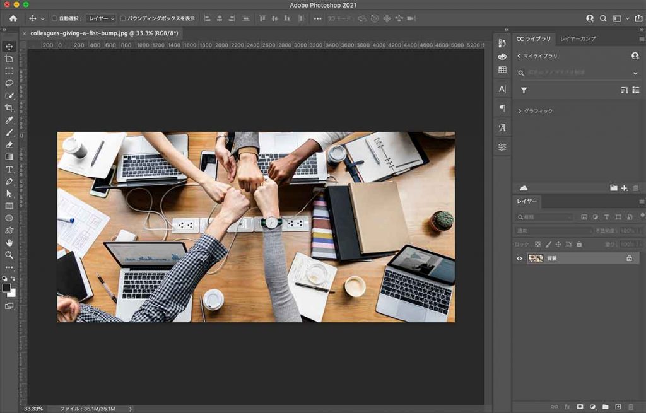
Task: Click the foreground color swatch
Action: pos(6,288)
